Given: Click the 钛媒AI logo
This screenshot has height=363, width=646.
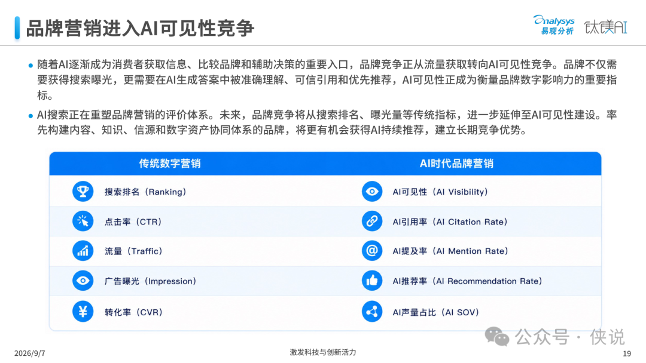Looking at the screenshot, I should click(x=605, y=27).
